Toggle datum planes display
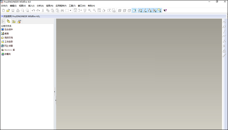This screenshot has height=130, width=228. [x=140, y=10]
